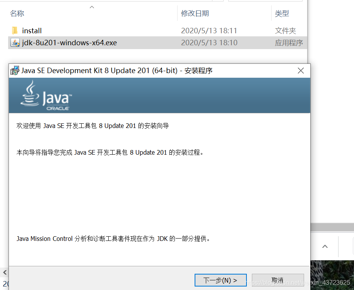The height and width of the screenshot is (290, 354).
Task: Sort by 名称 column header
Action: pos(17,13)
